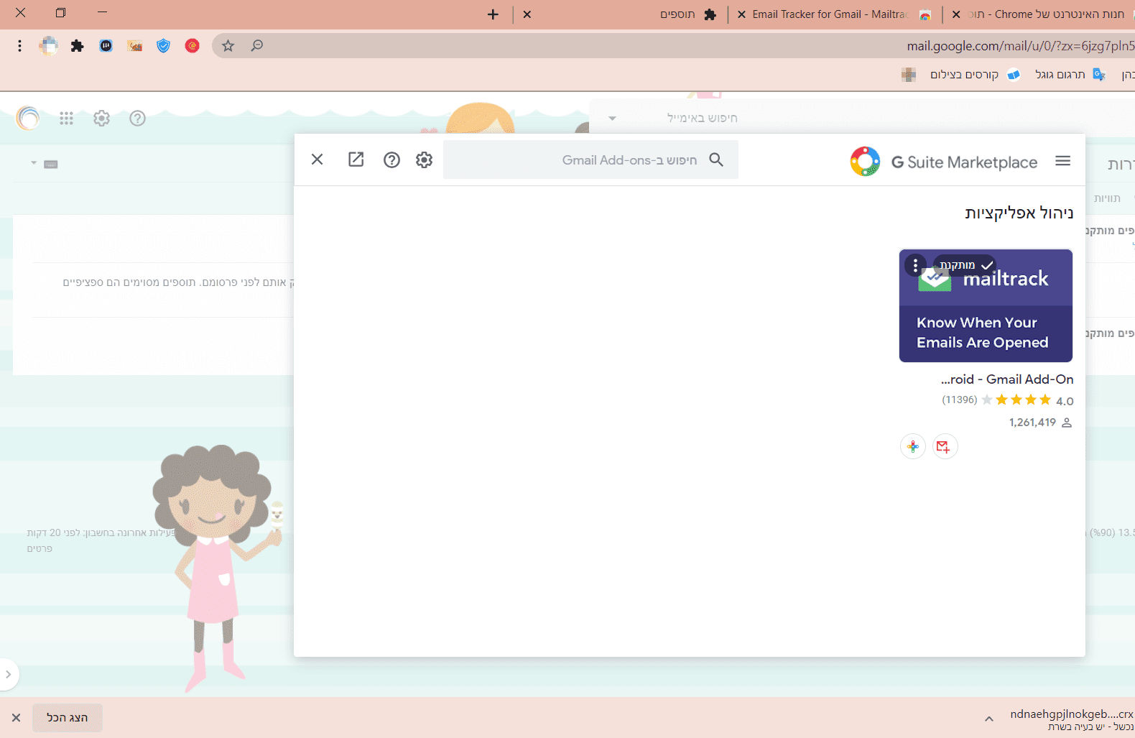The image size is (1135, 738).
Task: Close the G Suite Marketplace dialog
Action: point(317,160)
